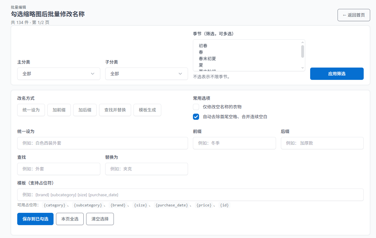The image size is (376, 238).
Task: Select the 加后缀 rename mode
Action: 85,110
